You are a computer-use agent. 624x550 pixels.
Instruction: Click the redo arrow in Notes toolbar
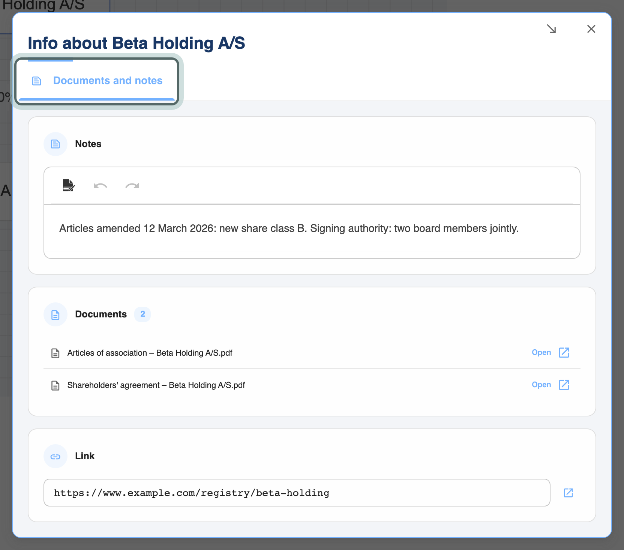(x=132, y=186)
